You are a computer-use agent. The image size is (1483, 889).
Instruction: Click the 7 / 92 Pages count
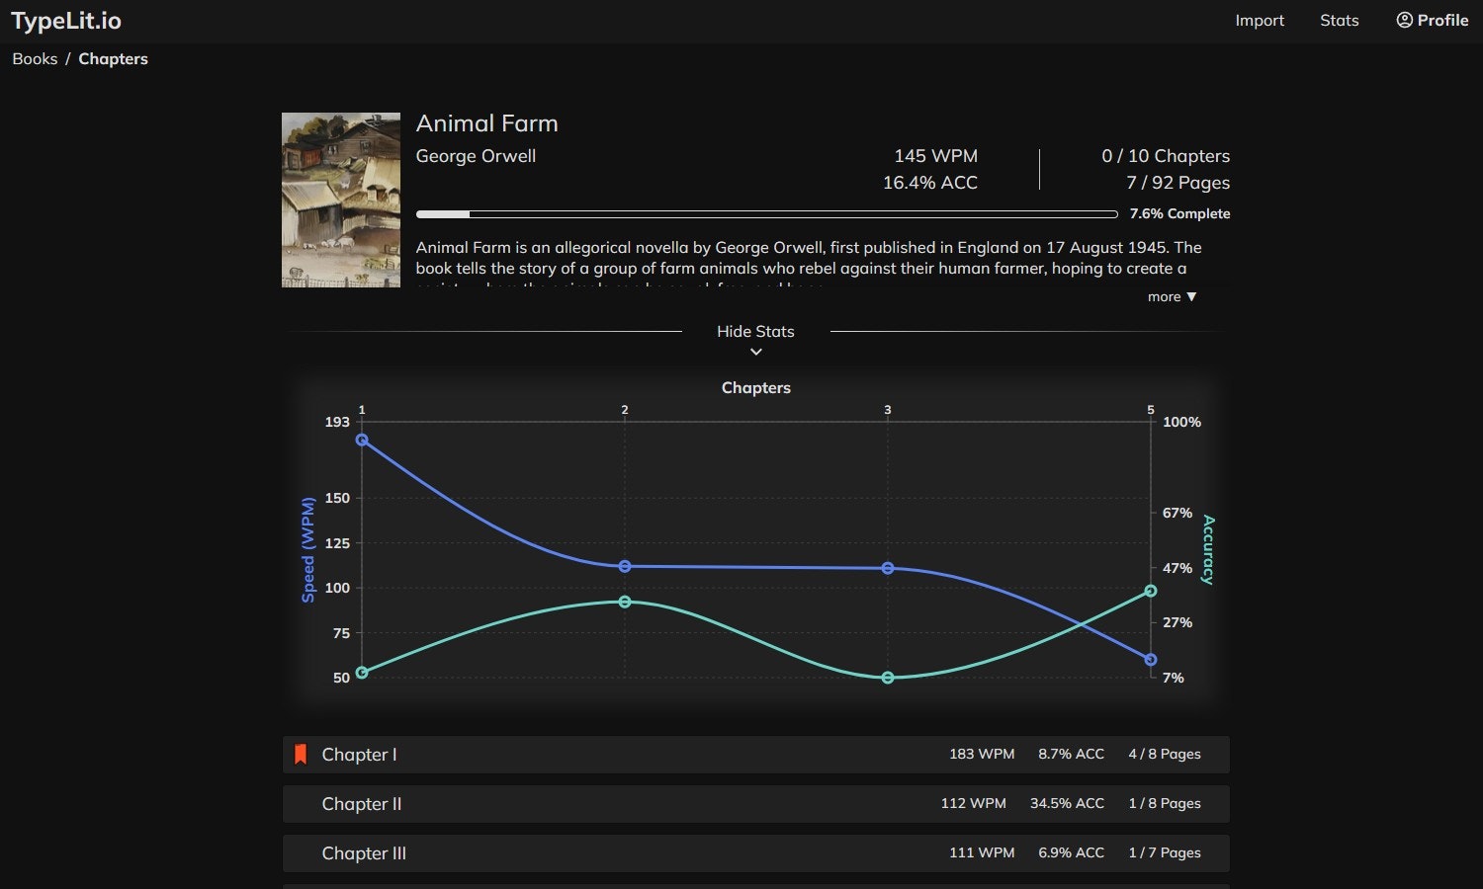pyautogui.click(x=1178, y=183)
